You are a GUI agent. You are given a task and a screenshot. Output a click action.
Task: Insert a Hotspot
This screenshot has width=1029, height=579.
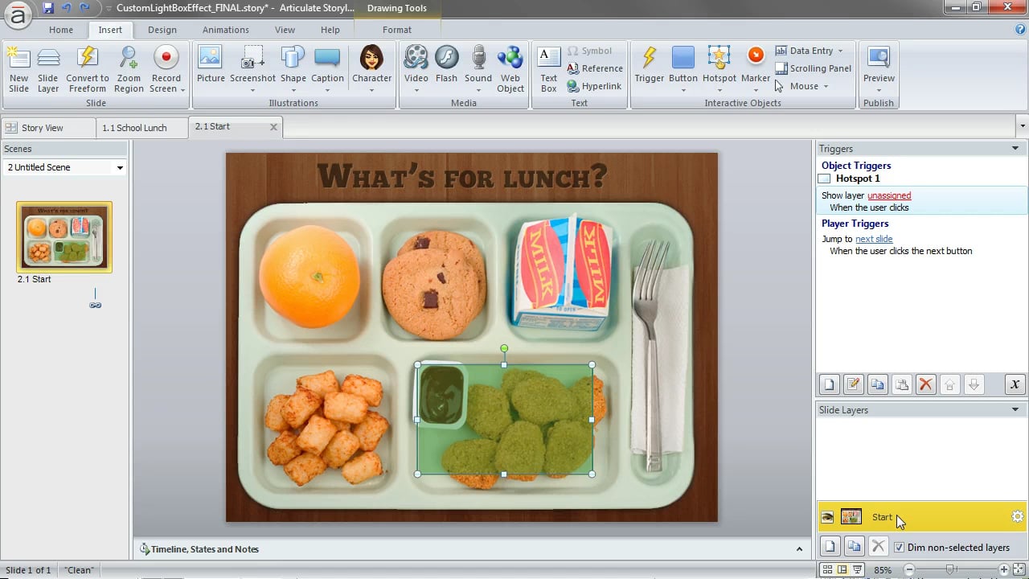pyautogui.click(x=719, y=70)
